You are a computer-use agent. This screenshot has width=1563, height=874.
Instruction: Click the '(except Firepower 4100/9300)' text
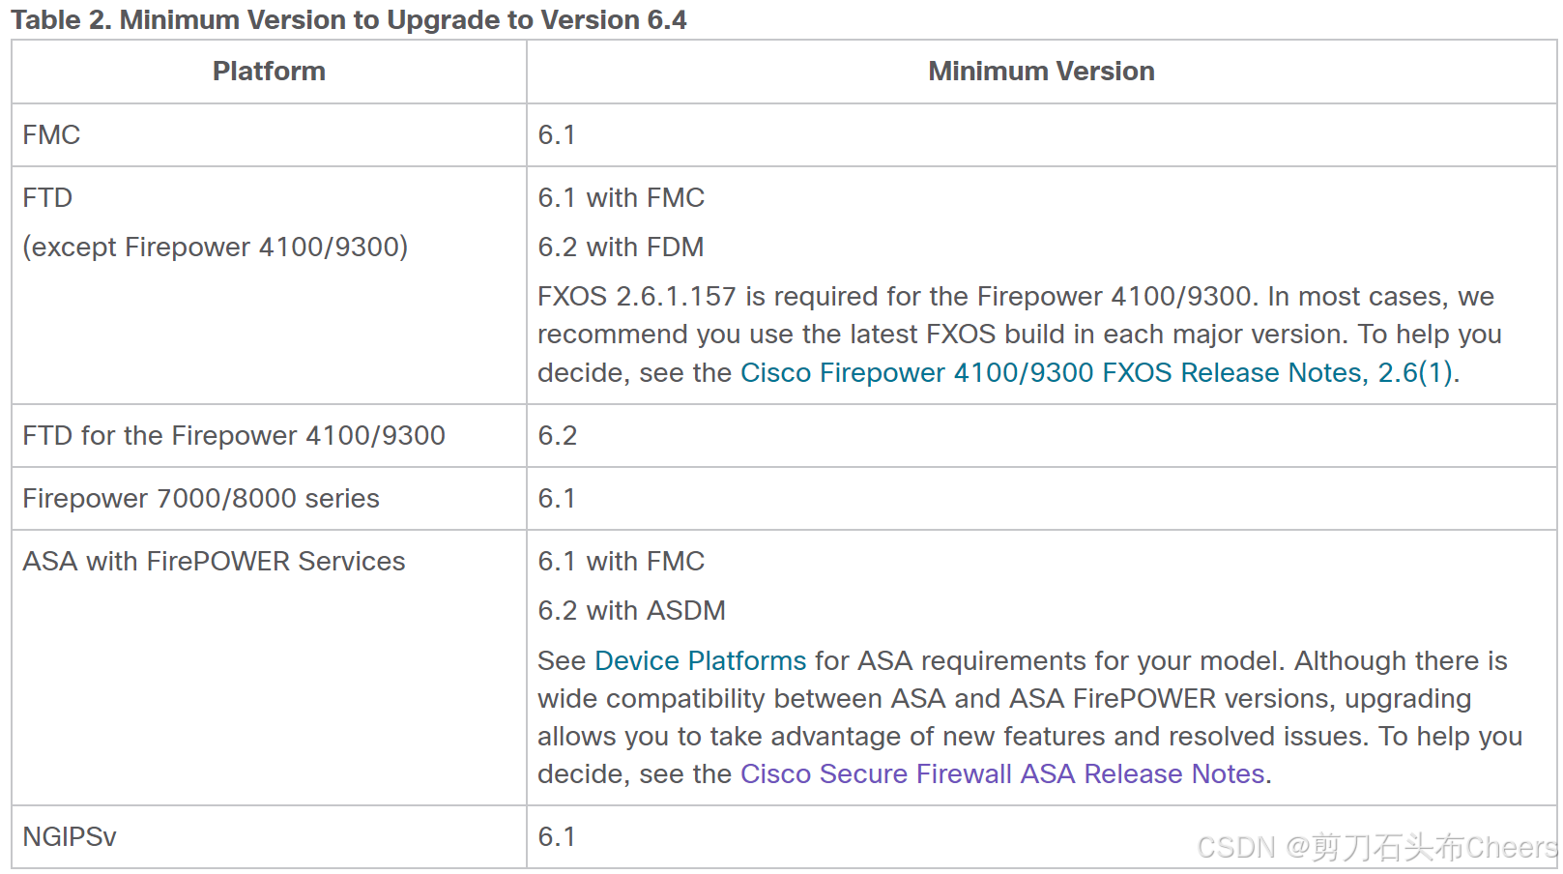coord(216,247)
